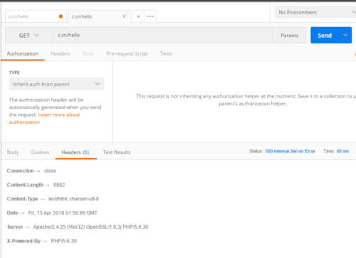Image resolution: width=356 pixels, height=258 pixels.
Task: Click the Params button
Action: coord(290,35)
